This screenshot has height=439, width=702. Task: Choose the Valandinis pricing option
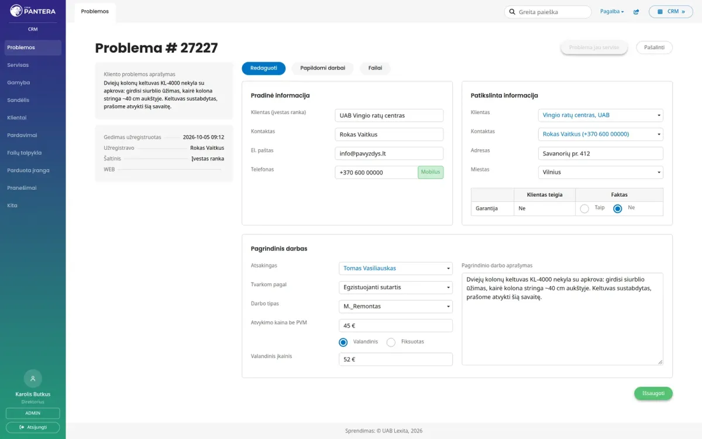tap(343, 342)
